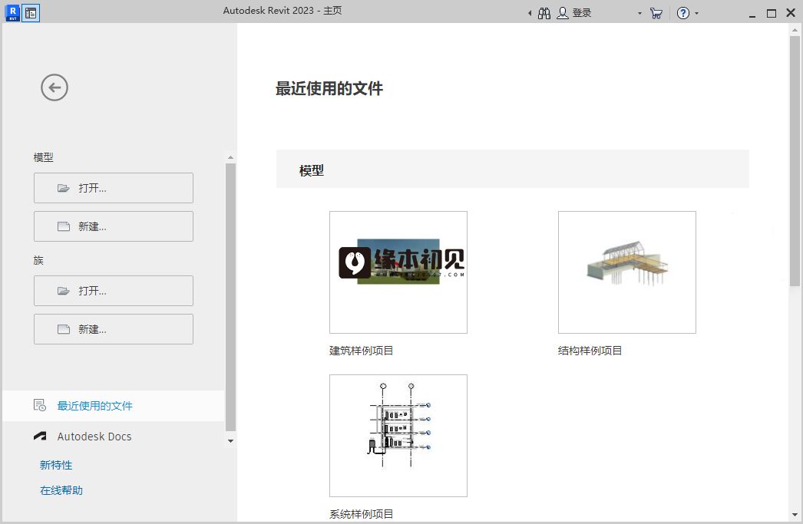This screenshot has height=524, width=803.
Task: Open the dropdown arrow beside the help icon
Action: (x=696, y=13)
